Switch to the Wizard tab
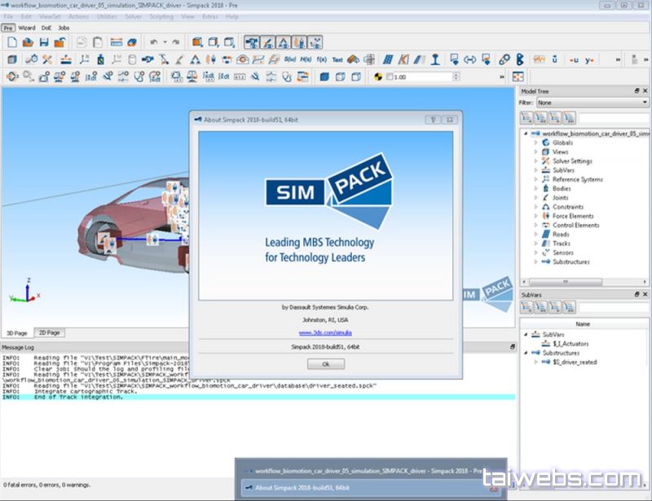 coord(27,28)
